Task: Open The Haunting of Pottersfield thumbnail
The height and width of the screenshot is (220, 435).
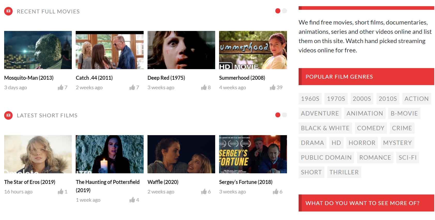Action: point(110,154)
